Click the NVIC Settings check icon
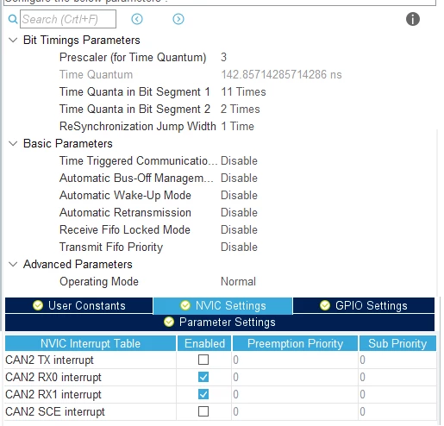 point(185,305)
